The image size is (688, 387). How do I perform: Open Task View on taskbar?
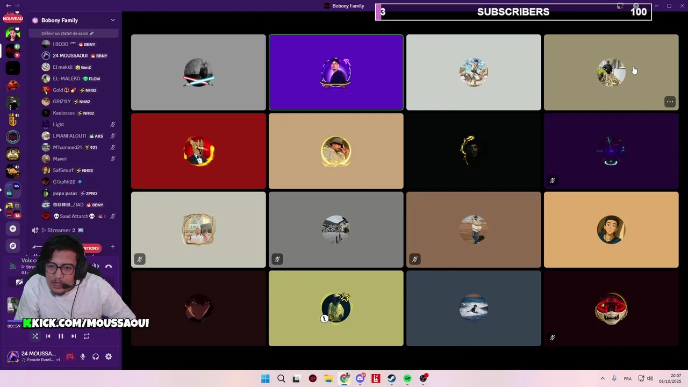[296, 378]
